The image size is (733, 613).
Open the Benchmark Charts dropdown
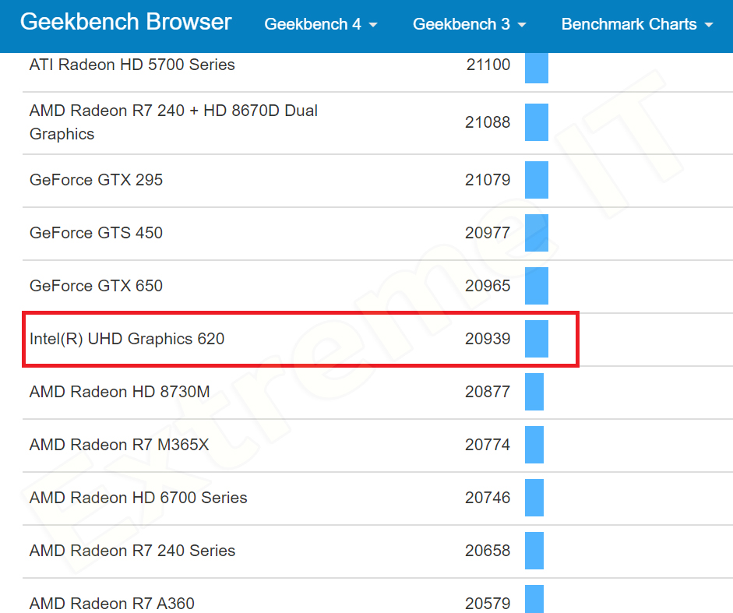pyautogui.click(x=637, y=24)
